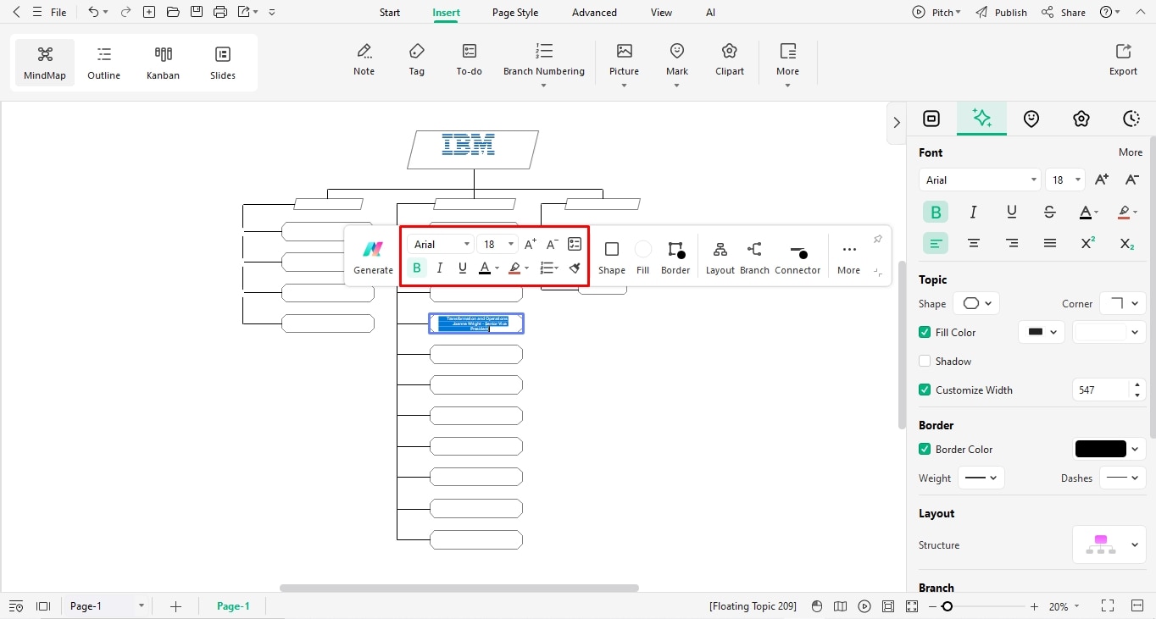Open Topic Shape dropdown in side panel
This screenshot has width=1156, height=619.
pyautogui.click(x=976, y=303)
